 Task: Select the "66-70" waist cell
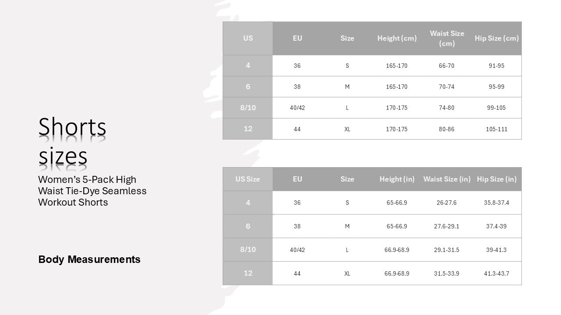447,66
